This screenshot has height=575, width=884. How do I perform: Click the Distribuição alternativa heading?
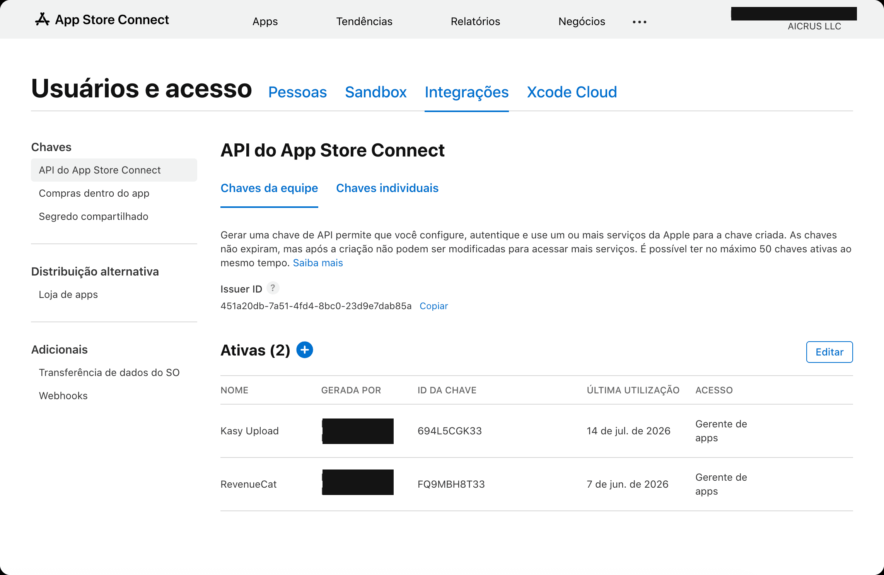95,272
